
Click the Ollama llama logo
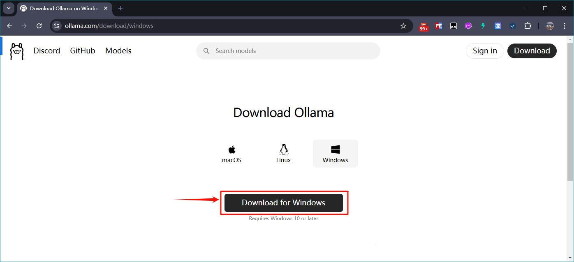16,51
